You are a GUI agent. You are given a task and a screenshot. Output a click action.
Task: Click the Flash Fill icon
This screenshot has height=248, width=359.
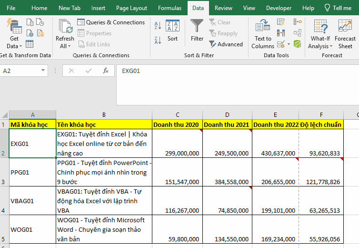pyautogui.click(x=281, y=22)
